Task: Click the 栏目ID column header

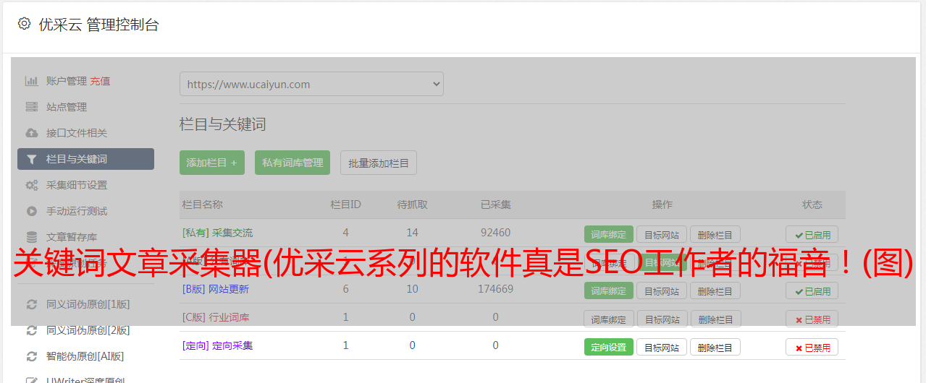Action: (345, 205)
